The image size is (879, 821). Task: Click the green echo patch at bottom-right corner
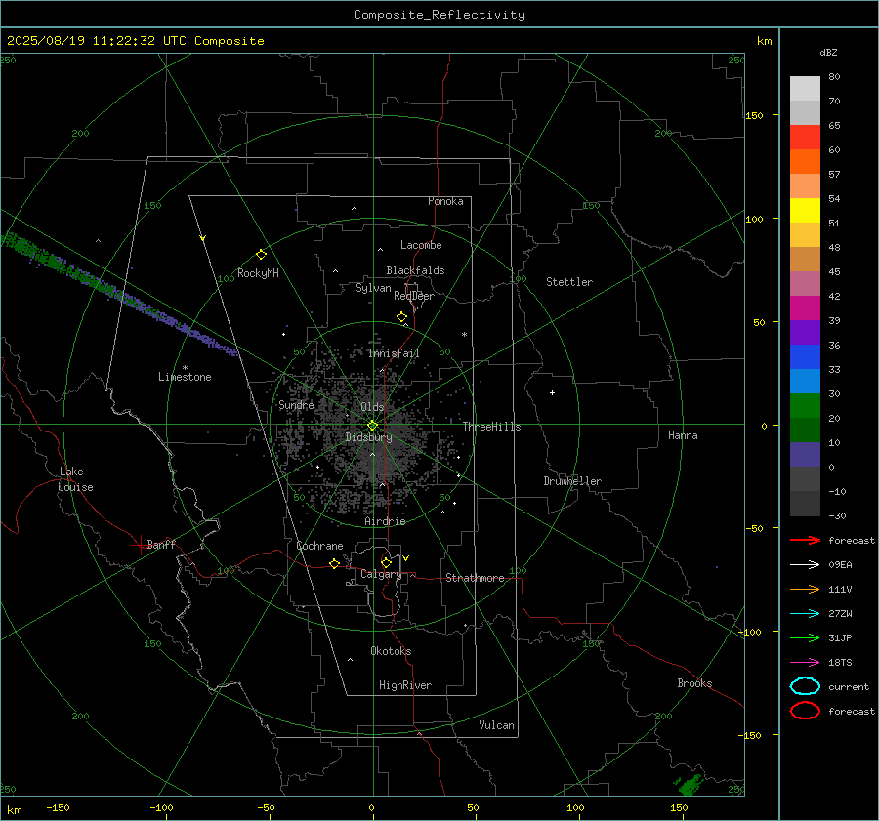coord(688,785)
